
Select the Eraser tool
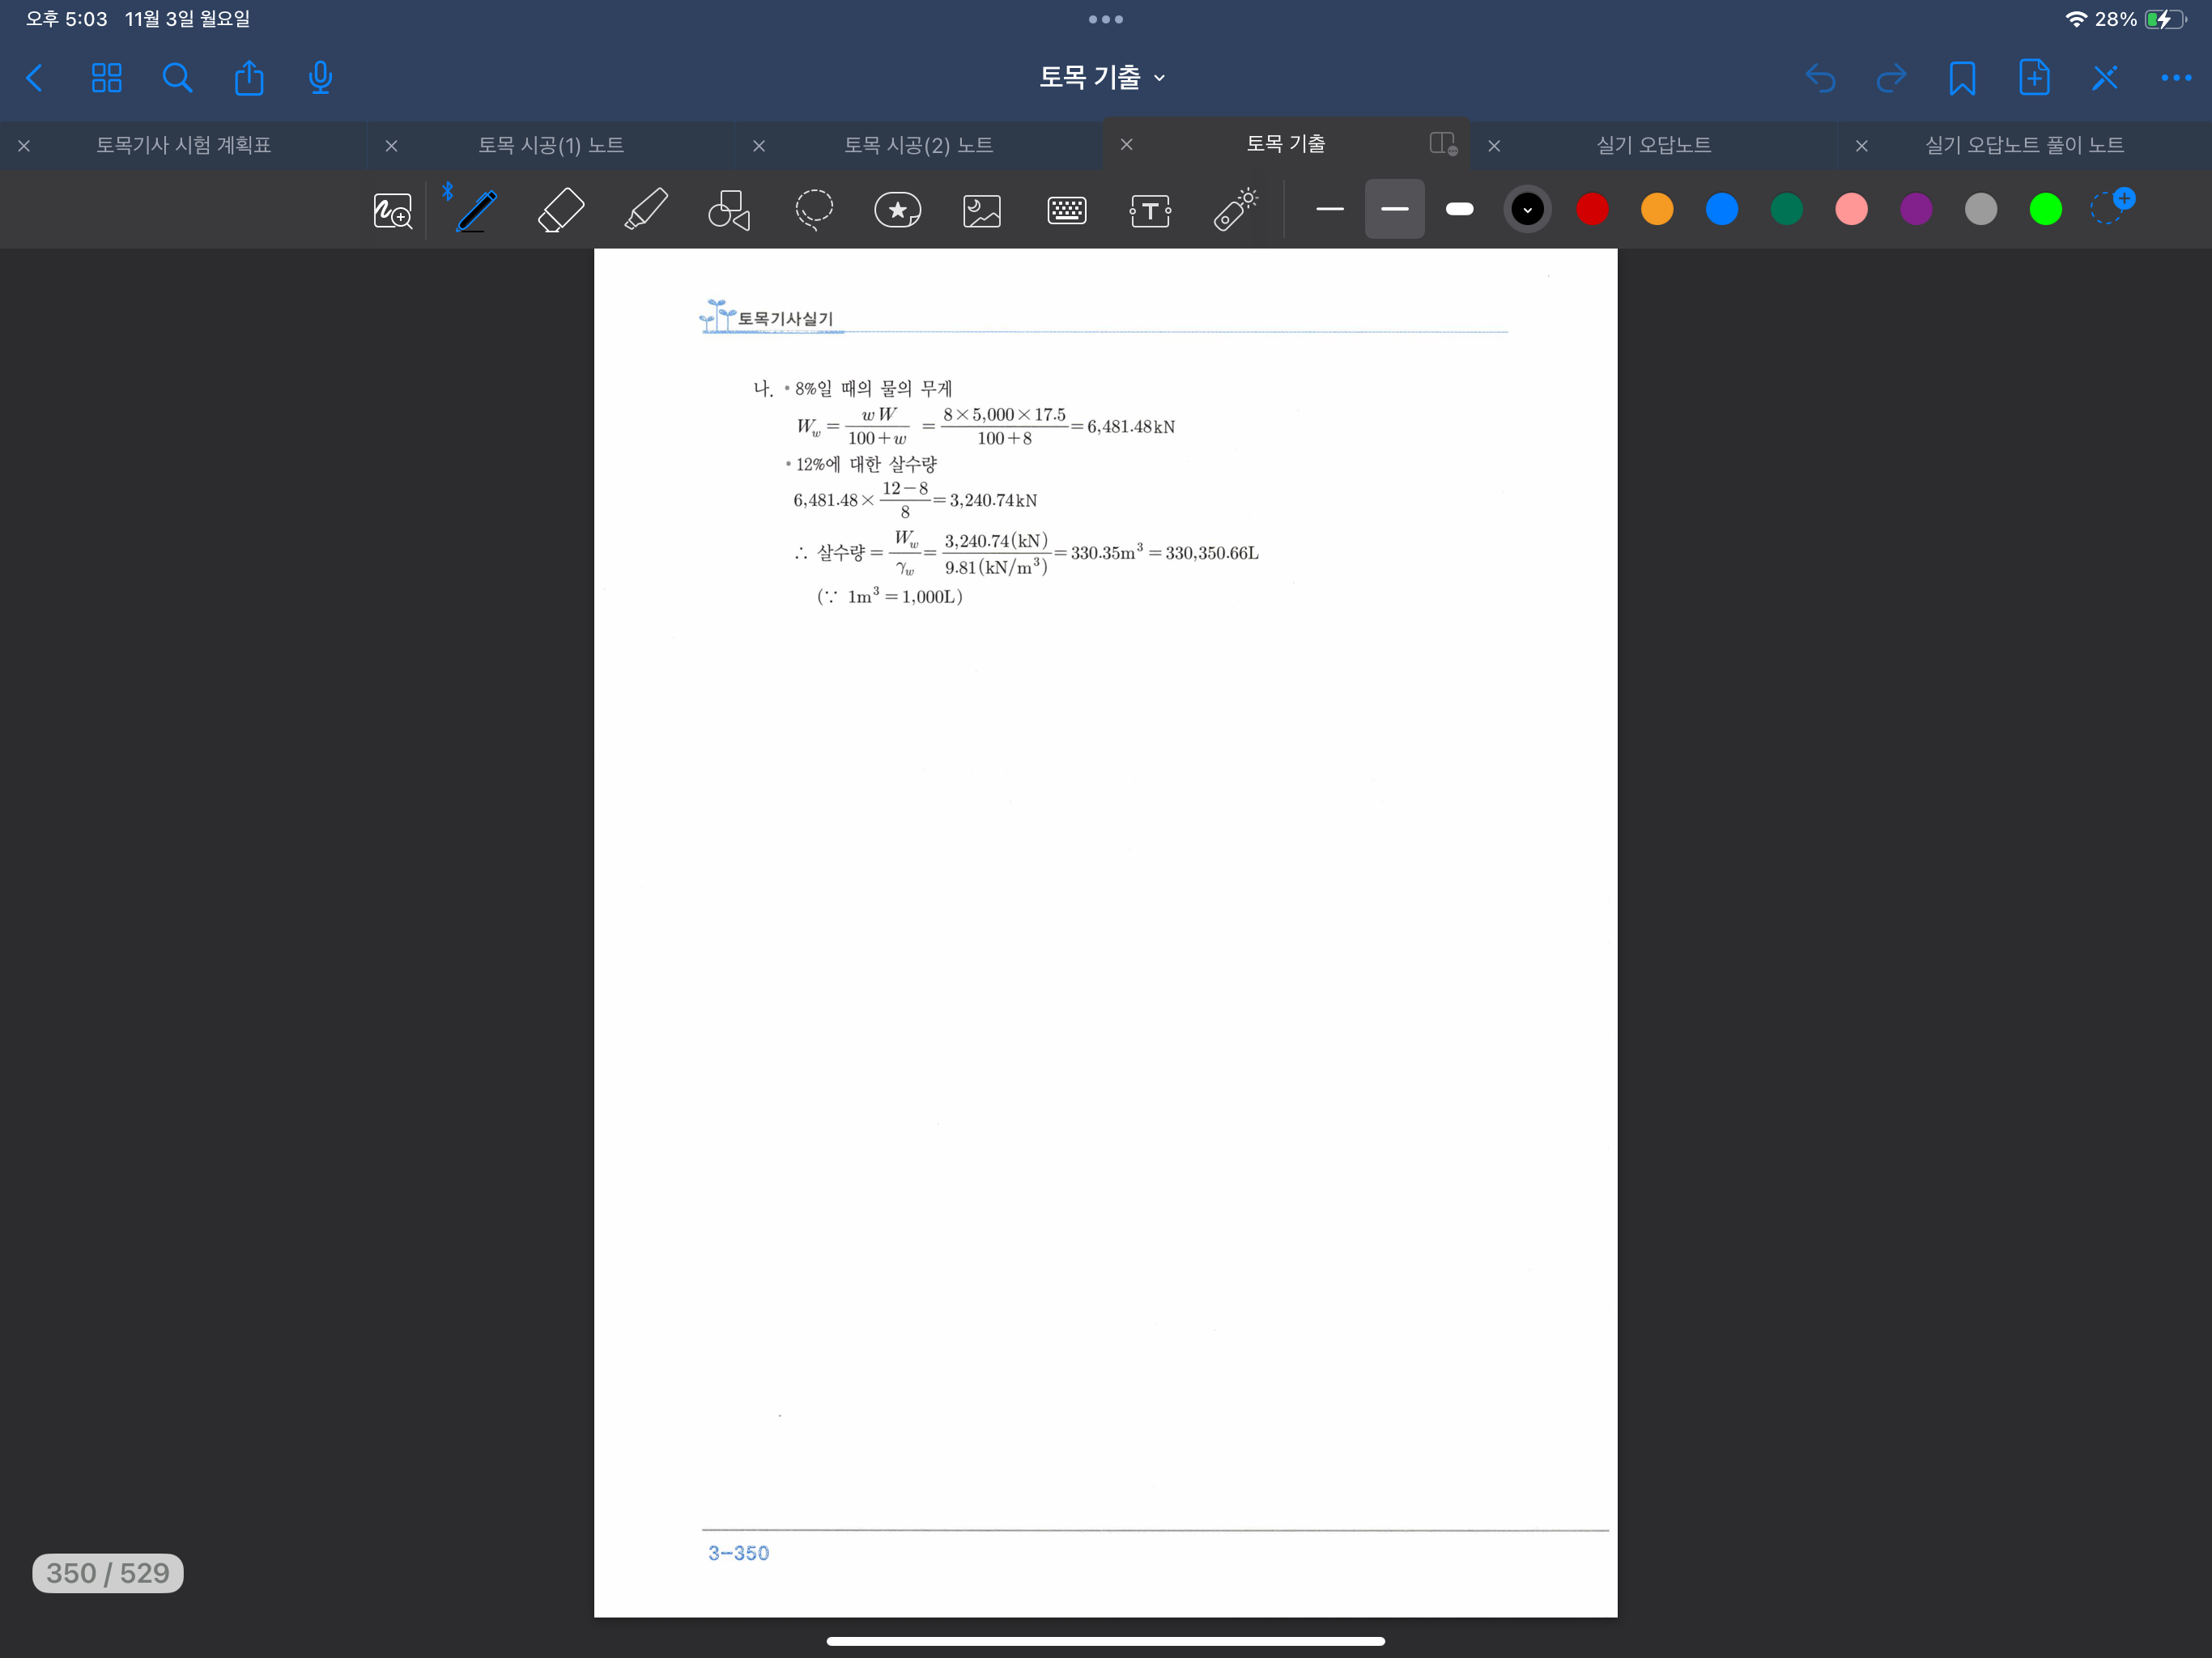pos(560,210)
